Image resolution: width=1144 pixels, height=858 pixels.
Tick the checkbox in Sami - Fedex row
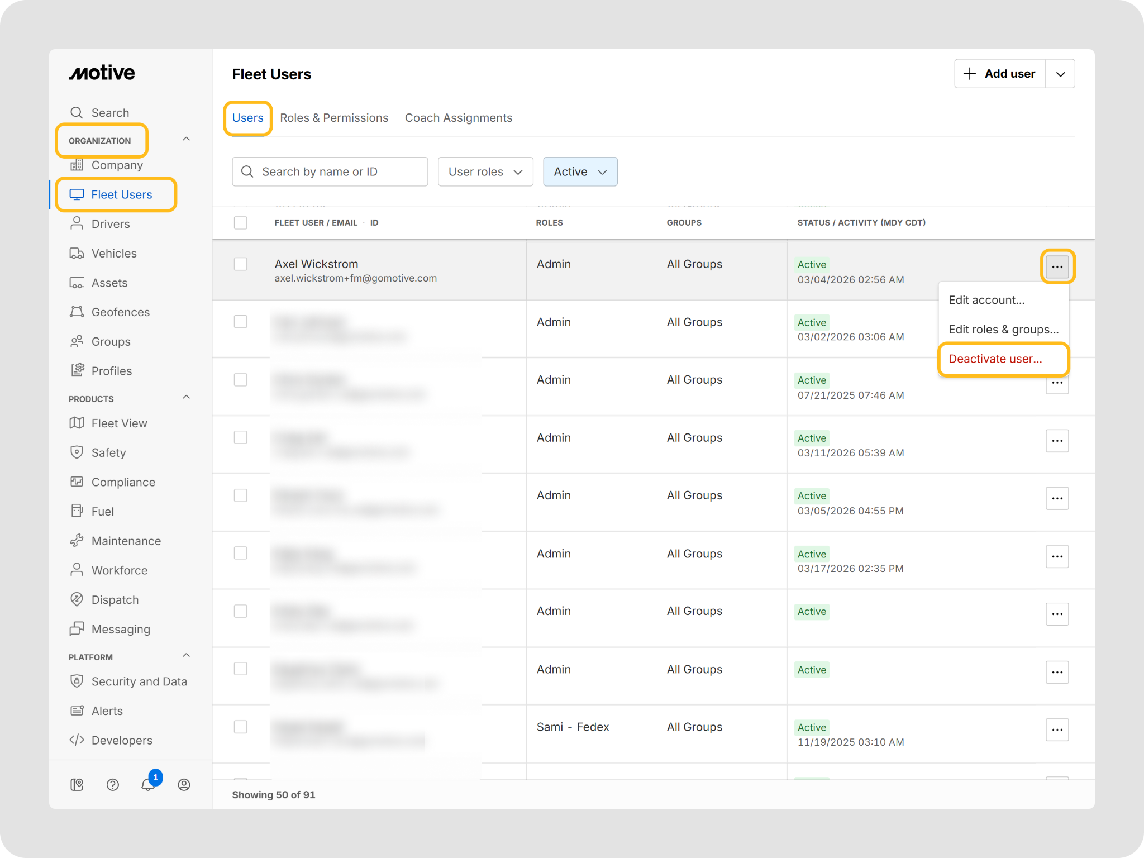tap(240, 726)
